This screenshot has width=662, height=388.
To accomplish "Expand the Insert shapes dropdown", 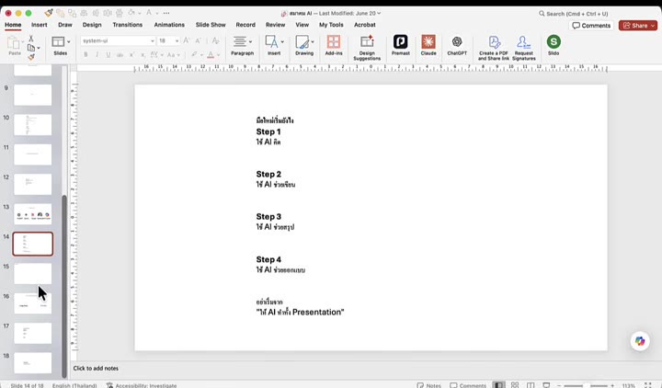I will click(x=282, y=41).
